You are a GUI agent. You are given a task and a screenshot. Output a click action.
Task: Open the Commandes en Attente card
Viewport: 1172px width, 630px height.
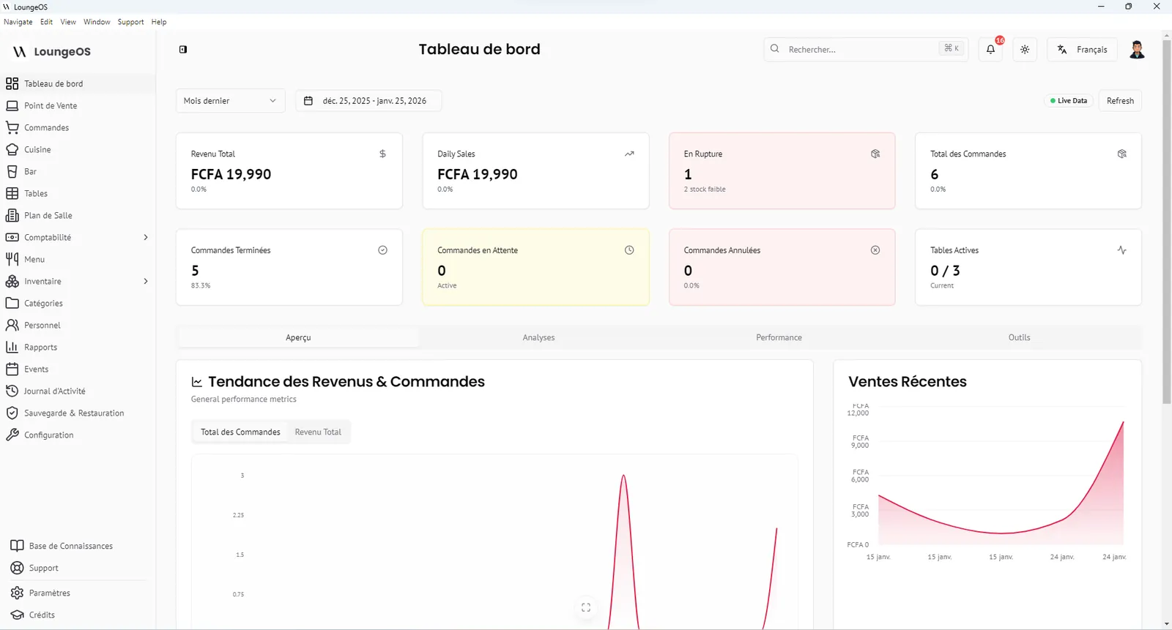535,267
